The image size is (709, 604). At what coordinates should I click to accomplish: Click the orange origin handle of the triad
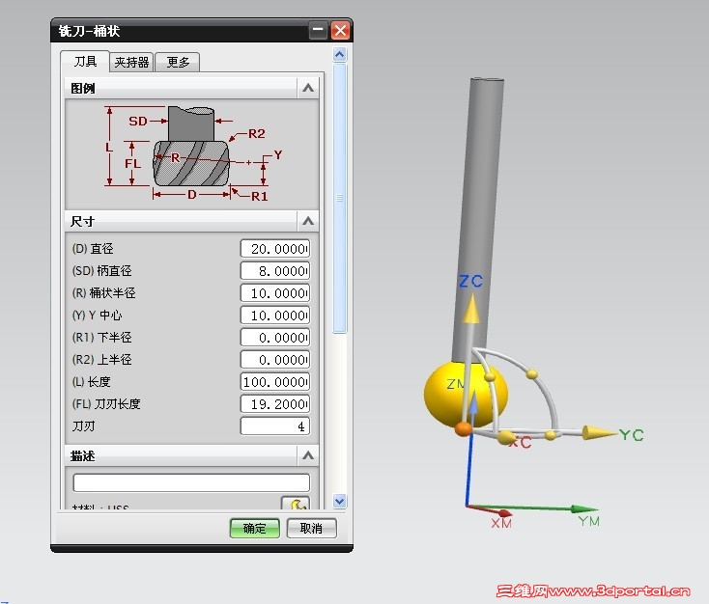click(x=463, y=428)
